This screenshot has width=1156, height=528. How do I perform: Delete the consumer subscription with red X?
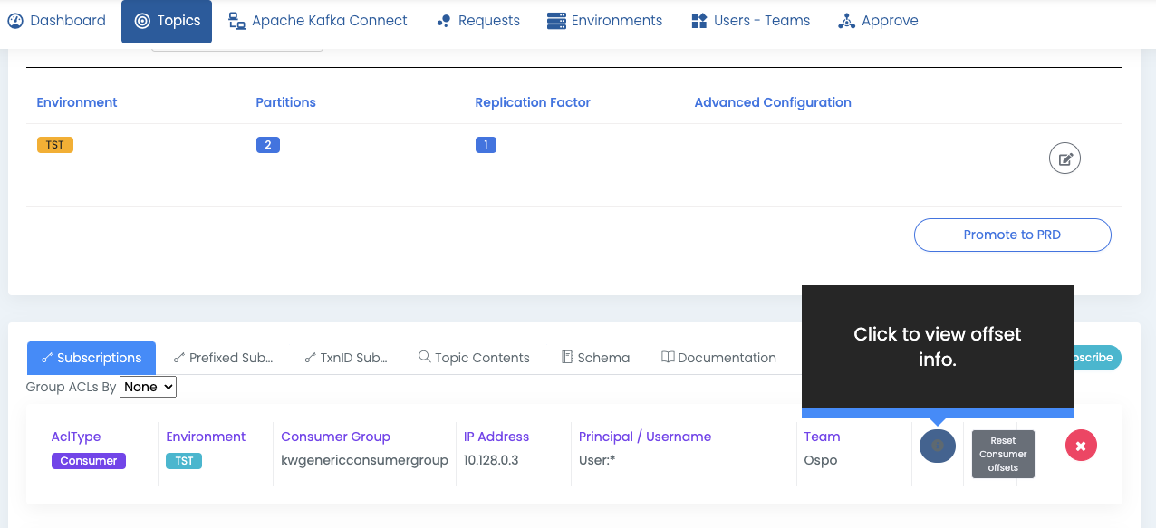[1081, 446]
